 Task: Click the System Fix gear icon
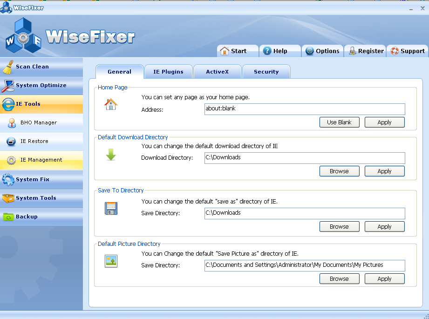coord(8,179)
